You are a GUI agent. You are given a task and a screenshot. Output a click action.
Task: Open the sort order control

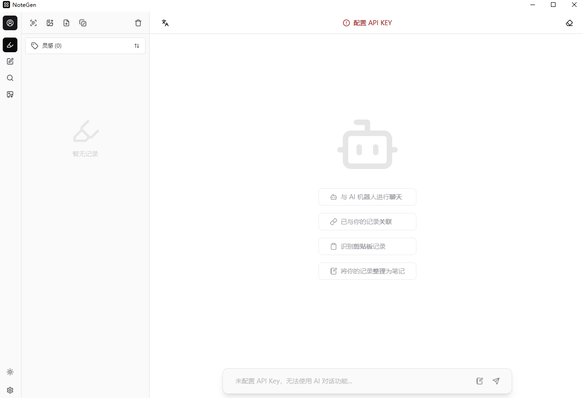(136, 46)
